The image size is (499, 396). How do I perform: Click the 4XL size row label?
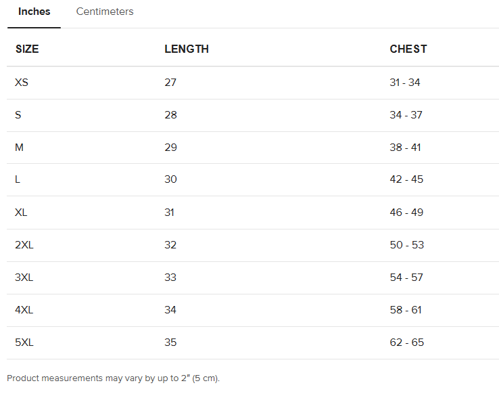click(24, 310)
